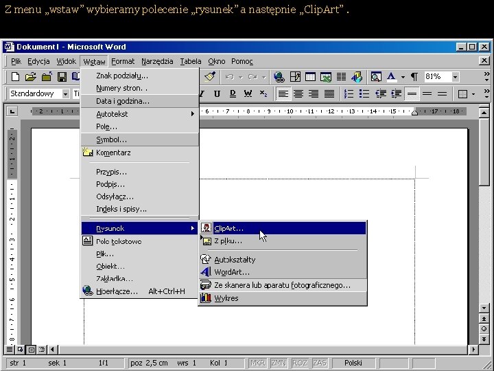The height and width of the screenshot is (371, 494).
Task: Open the Undo history dropdown arrow
Action: point(241,77)
